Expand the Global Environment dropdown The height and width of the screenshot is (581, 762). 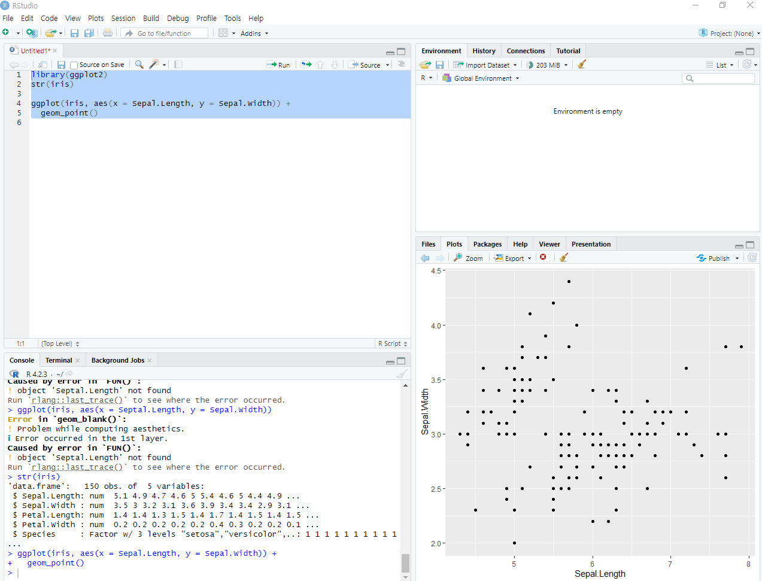click(481, 78)
